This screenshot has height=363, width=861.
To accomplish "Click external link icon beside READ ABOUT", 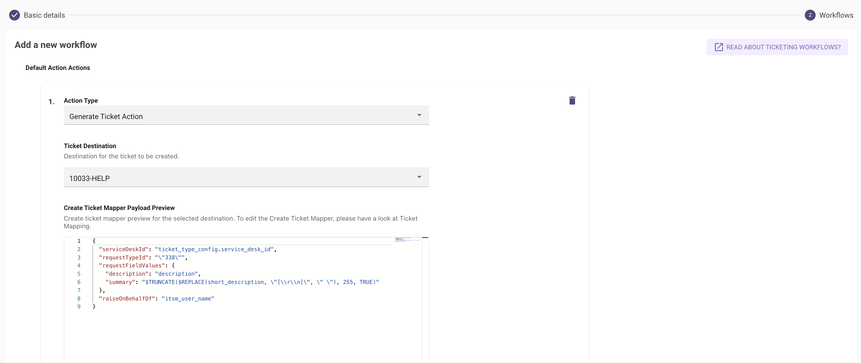I will pyautogui.click(x=718, y=47).
